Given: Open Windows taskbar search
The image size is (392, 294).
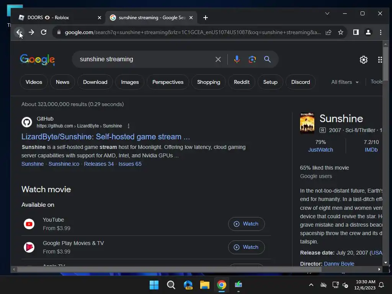Looking at the screenshot, I should point(171,285).
